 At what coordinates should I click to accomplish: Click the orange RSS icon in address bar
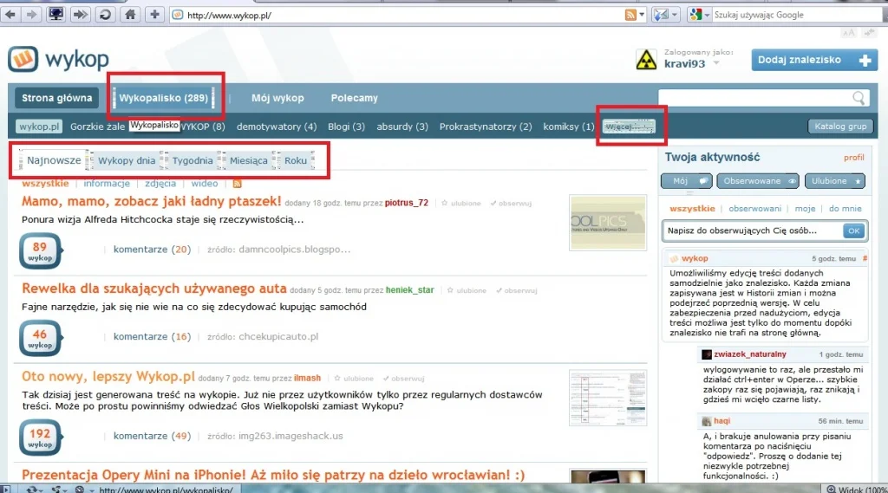(630, 15)
